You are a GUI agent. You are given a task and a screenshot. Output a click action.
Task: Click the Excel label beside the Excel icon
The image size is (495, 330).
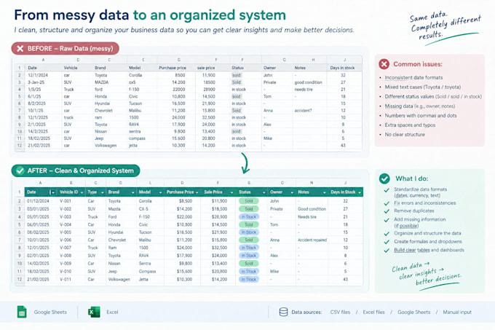click(112, 312)
